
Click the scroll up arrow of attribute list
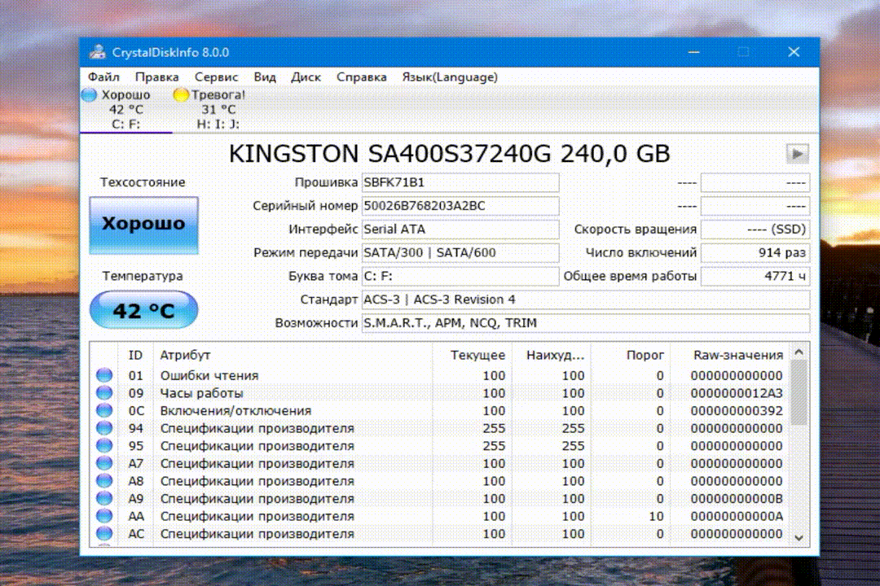[x=799, y=352]
